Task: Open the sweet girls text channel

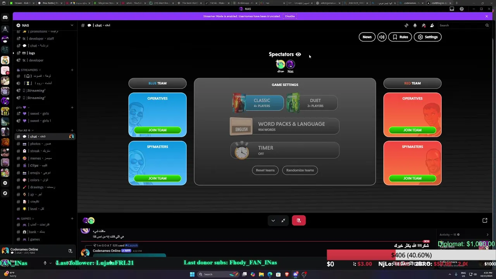Action: pyautogui.click(x=45, y=114)
